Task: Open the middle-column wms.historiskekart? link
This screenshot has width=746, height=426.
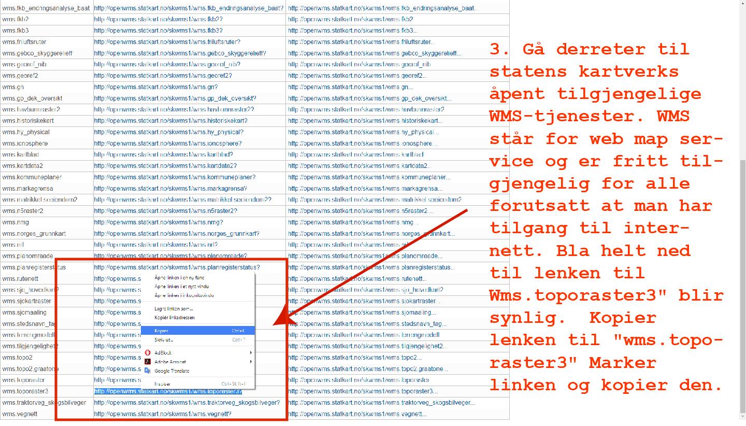Action: pyautogui.click(x=170, y=121)
